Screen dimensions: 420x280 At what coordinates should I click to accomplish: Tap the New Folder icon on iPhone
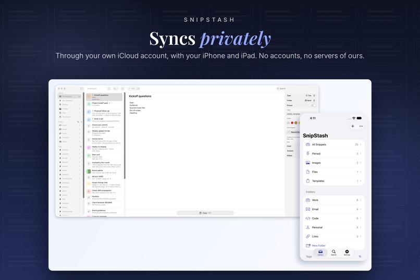coord(308,246)
